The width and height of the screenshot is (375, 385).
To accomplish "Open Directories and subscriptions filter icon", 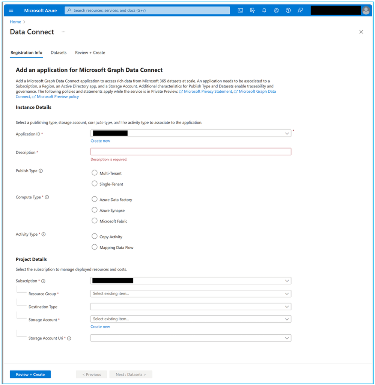I will [x=252, y=10].
